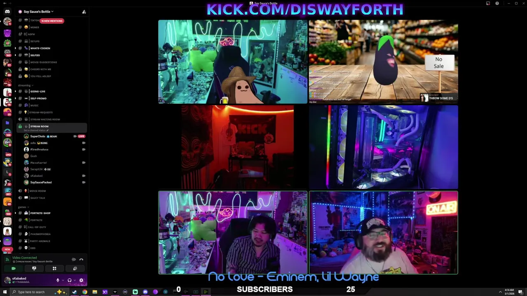527x296 pixels.
Task: Click the Video Connected status text
Action: (x=25, y=258)
